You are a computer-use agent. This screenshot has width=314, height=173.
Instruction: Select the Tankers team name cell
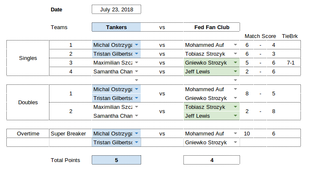pos(116,27)
